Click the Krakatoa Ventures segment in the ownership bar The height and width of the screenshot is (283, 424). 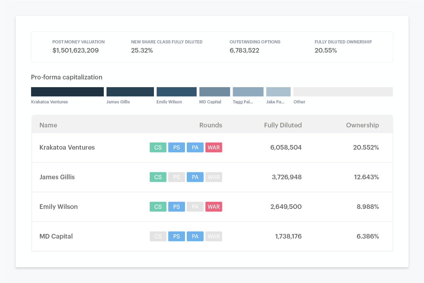click(x=67, y=91)
